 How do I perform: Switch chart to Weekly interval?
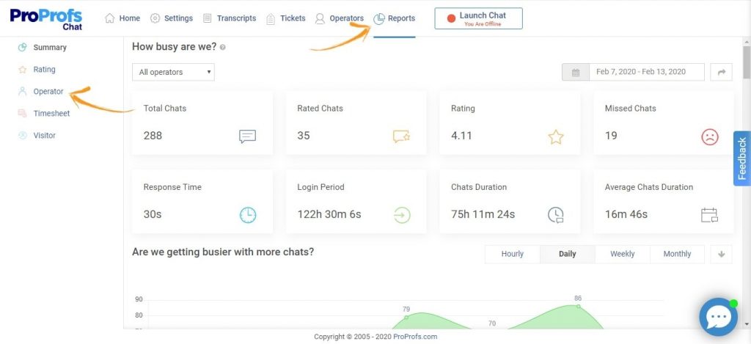click(x=622, y=254)
